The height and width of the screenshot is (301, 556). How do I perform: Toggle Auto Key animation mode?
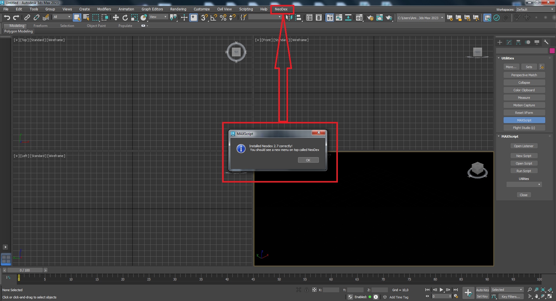(x=482, y=290)
